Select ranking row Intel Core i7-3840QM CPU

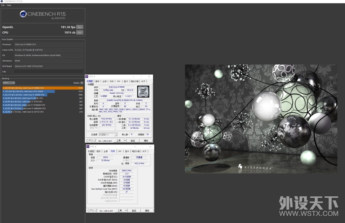(43, 108)
